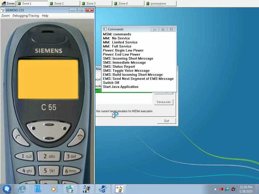The width and height of the screenshot is (259, 194).
Task: Open Windows Explorer libraries from taskbar
Action: pos(38,189)
